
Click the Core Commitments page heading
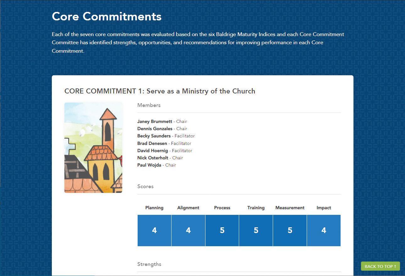[x=107, y=16]
